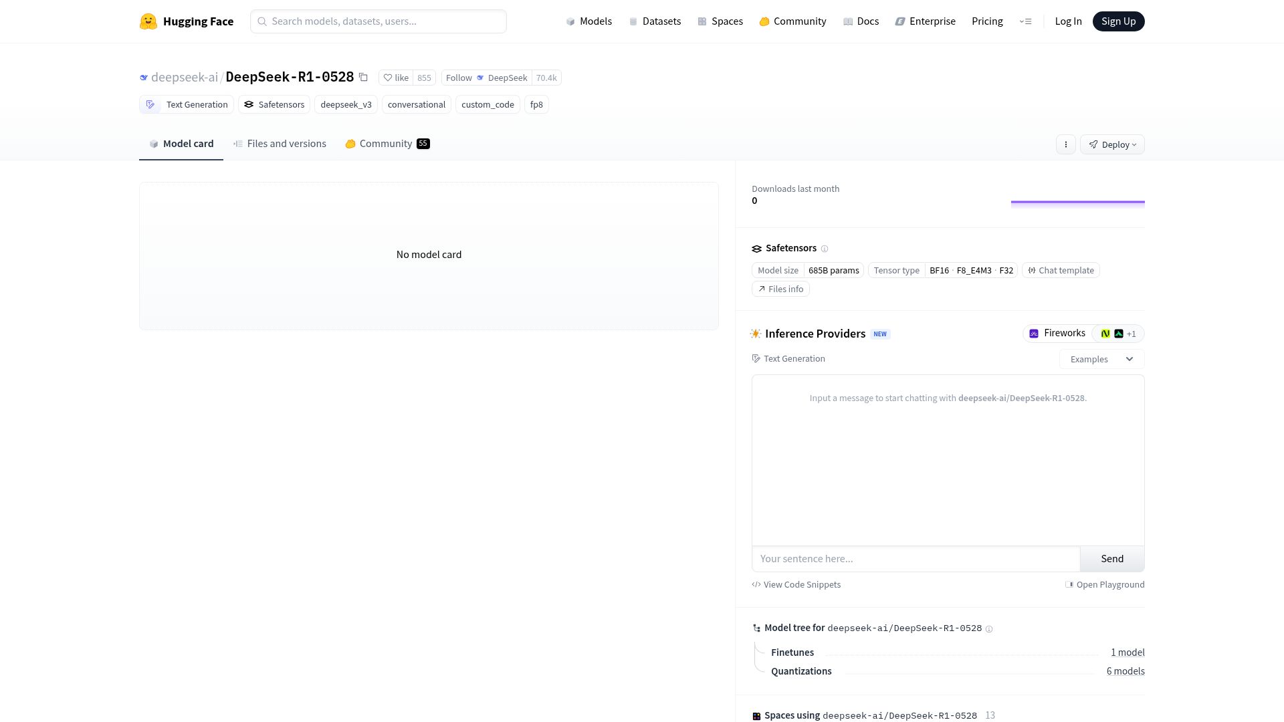
Task: Select the fp8 tag
Action: click(536, 105)
